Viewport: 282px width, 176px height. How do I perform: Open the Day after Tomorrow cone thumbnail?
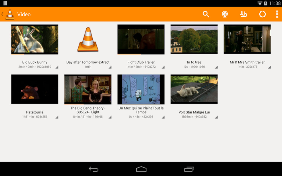click(x=88, y=39)
